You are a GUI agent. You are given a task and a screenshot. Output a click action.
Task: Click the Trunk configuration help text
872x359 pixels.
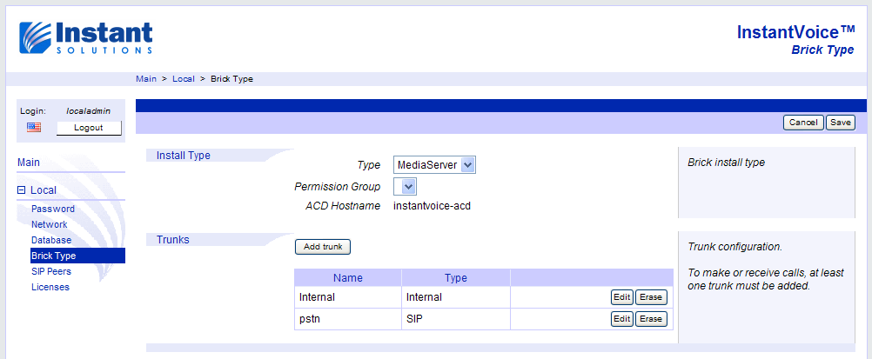pos(735,247)
